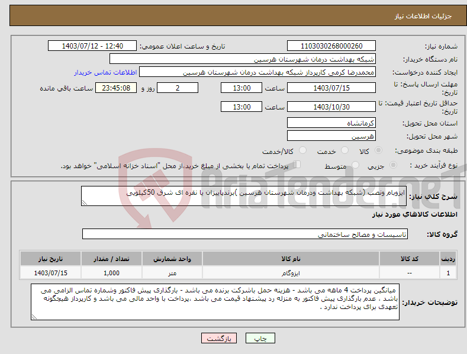Select the متوسط purchase type radio
Image resolution: width=467 pixels, height=354 pixels.
tap(355, 165)
